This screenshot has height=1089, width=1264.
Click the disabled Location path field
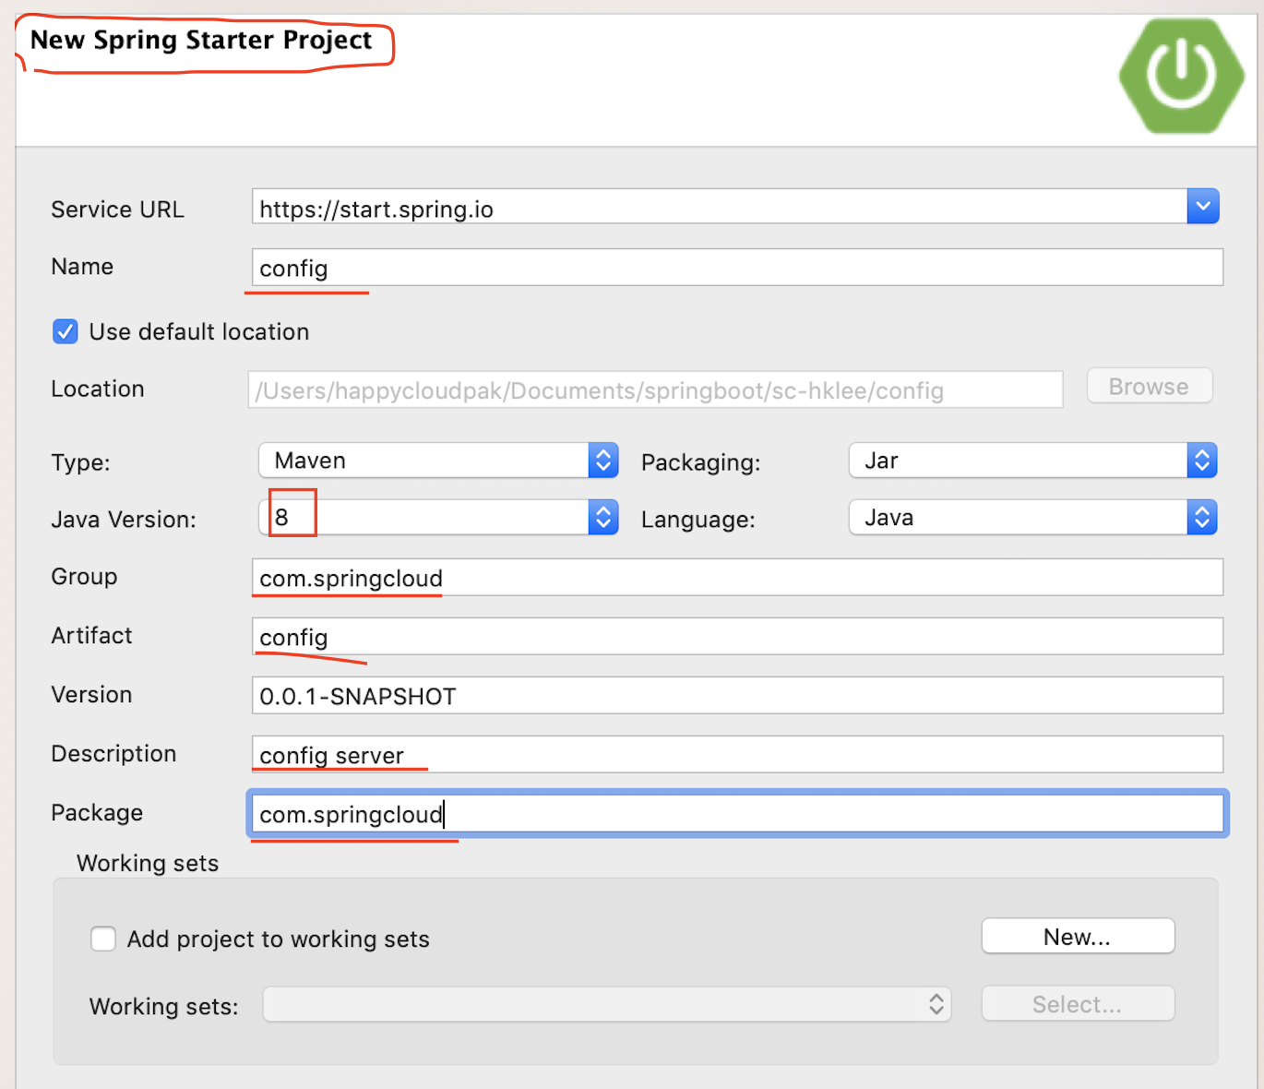click(x=655, y=389)
